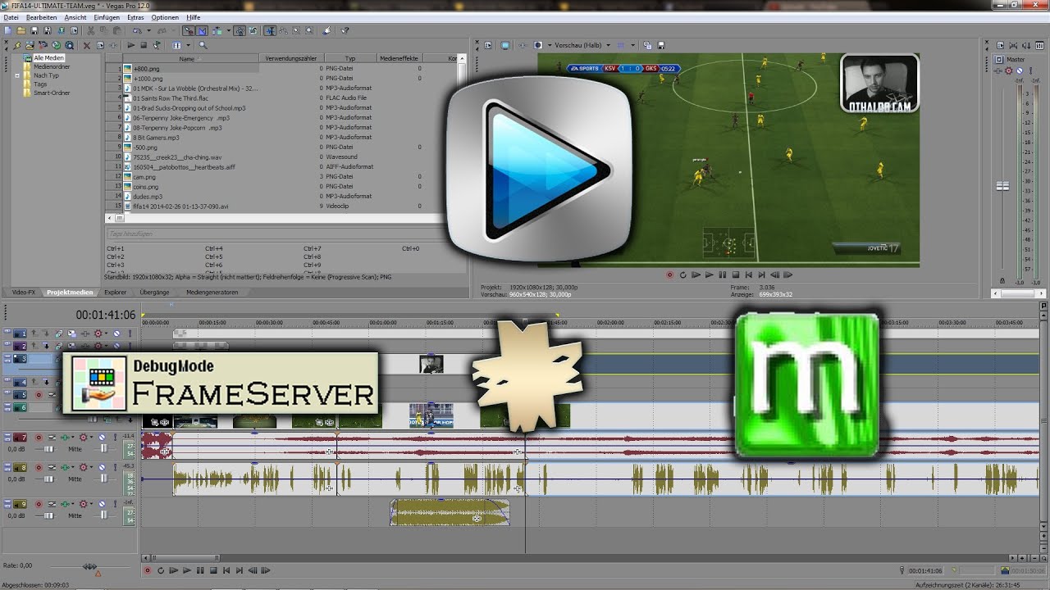
Task: Click the Search media magnifier icon
Action: point(203,45)
